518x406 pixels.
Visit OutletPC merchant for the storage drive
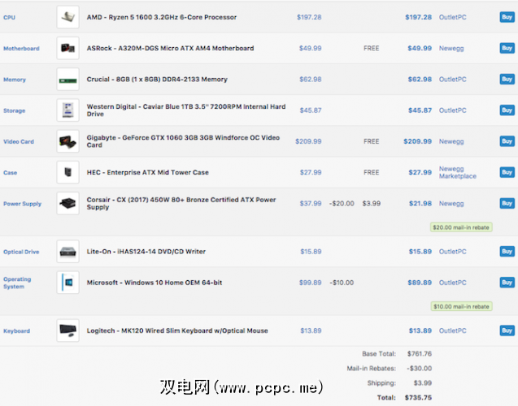(453, 110)
